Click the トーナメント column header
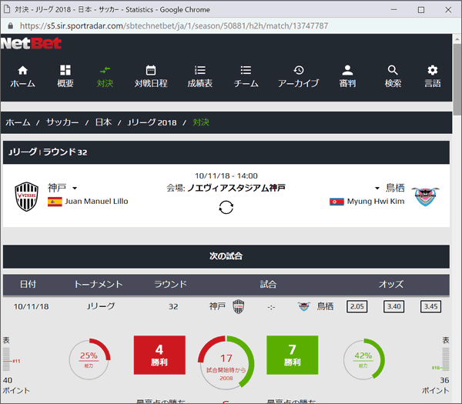This screenshot has width=462, height=404. click(99, 285)
